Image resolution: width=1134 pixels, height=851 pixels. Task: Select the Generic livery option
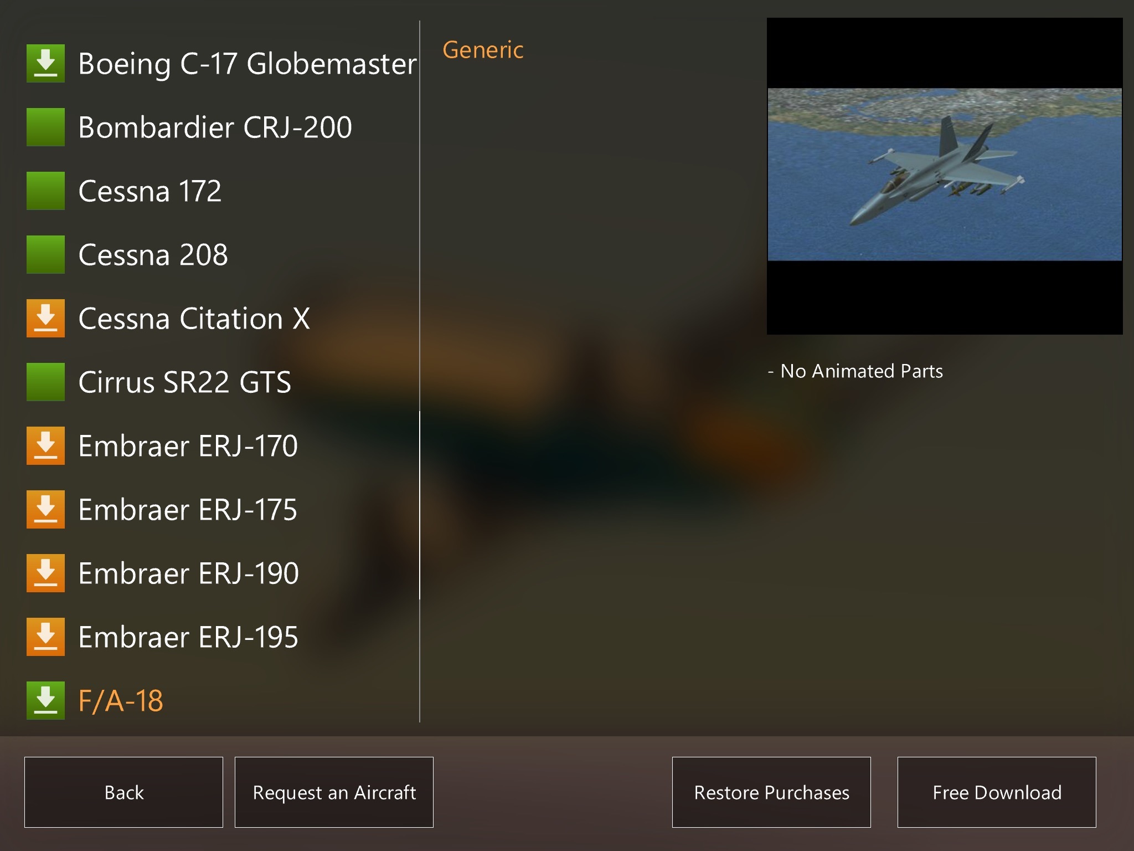483,50
